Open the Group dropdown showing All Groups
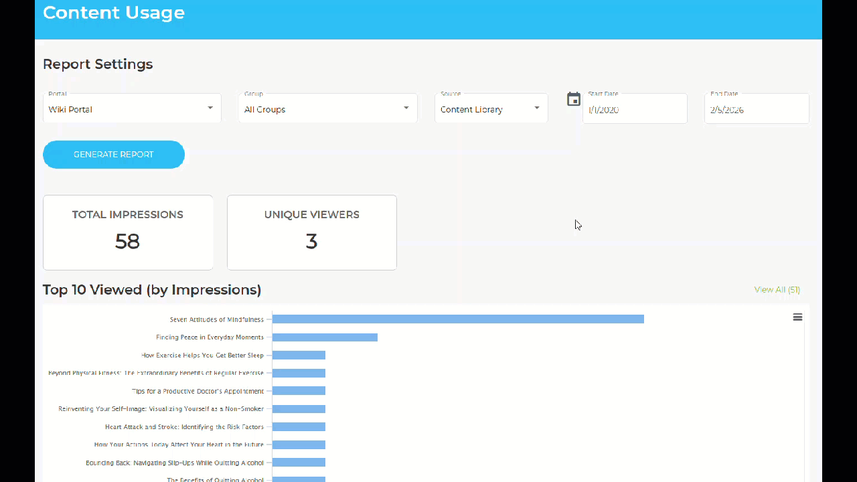The image size is (857, 482). [x=327, y=108]
